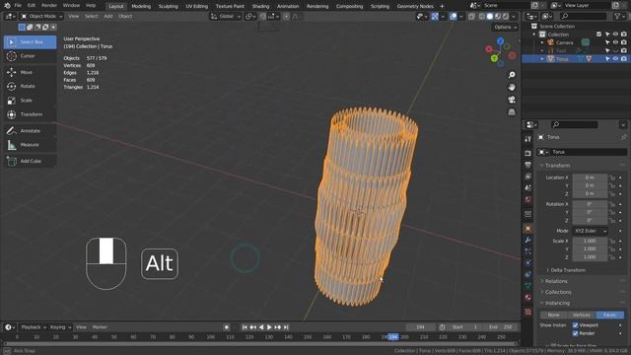Switch to Geometry Nodes workspace tab
The width and height of the screenshot is (631, 355).
click(x=415, y=6)
